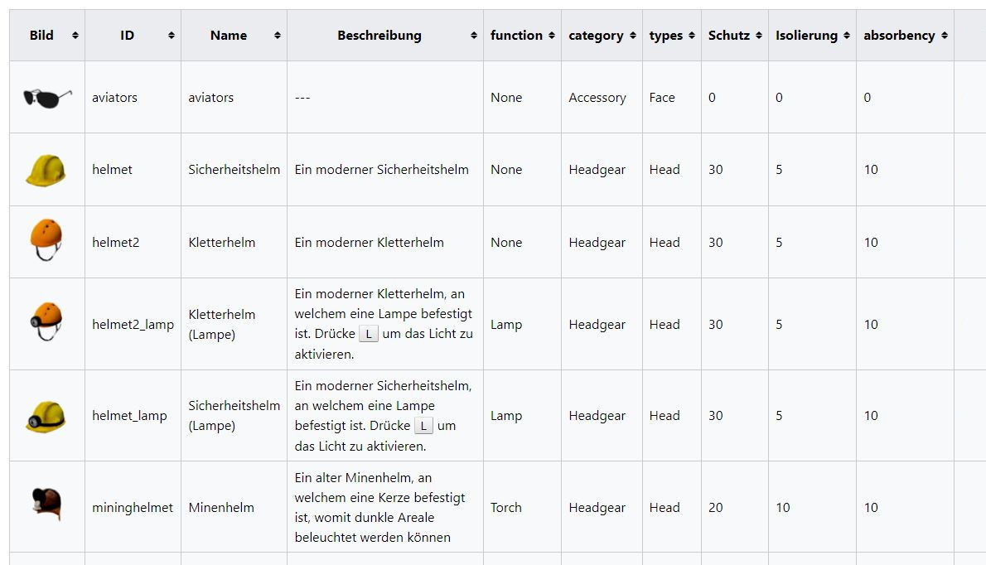This screenshot has height=565, width=986.
Task: Sort table by ID column
Action: pos(133,36)
